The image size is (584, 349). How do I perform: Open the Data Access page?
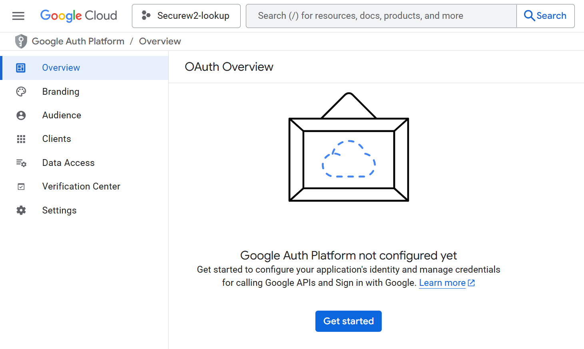click(x=68, y=163)
